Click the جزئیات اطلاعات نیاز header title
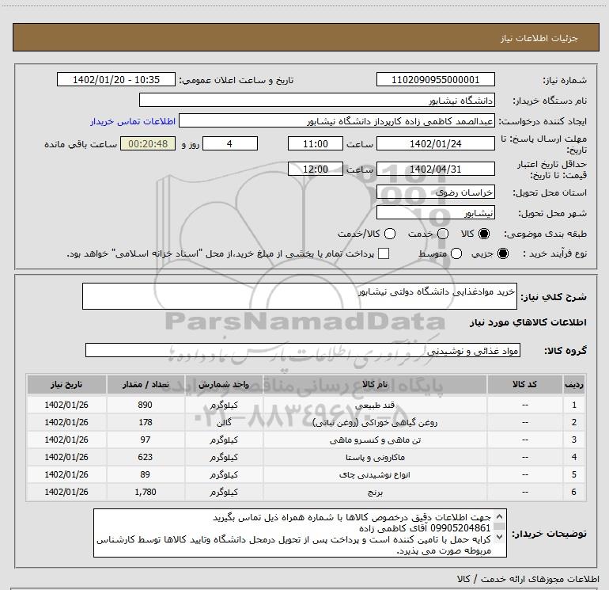The width and height of the screenshot is (609, 590). [x=539, y=38]
